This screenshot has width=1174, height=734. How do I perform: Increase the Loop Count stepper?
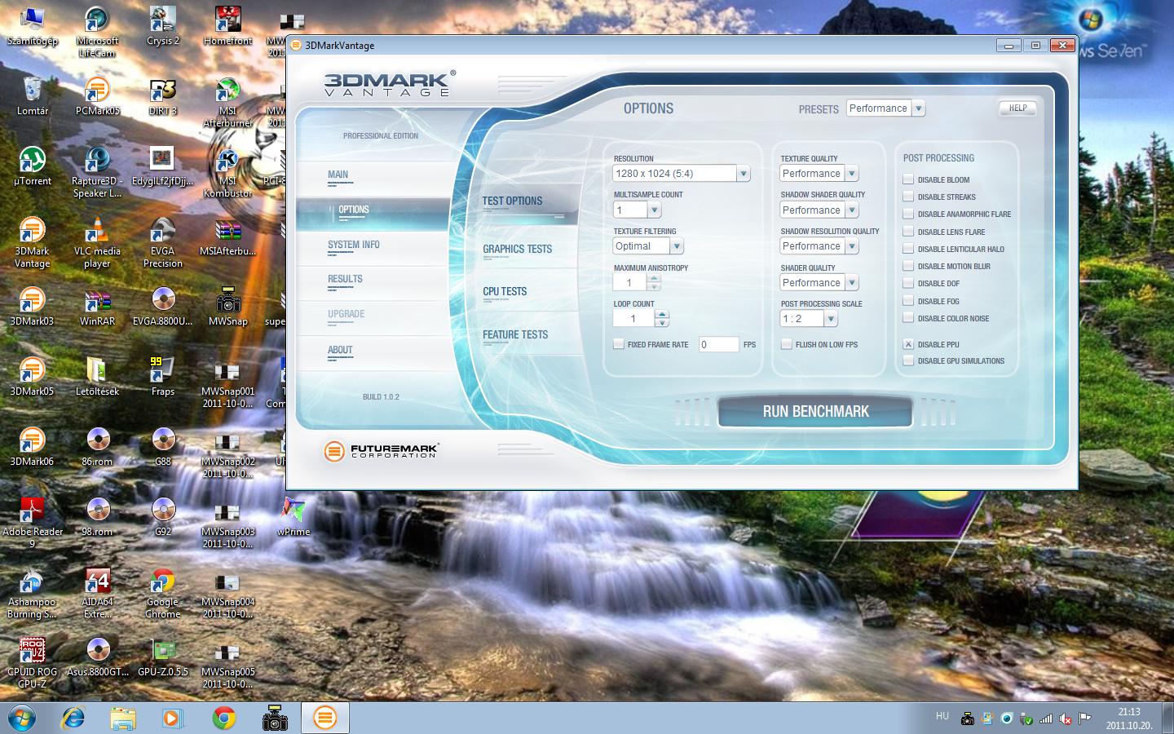(661, 314)
